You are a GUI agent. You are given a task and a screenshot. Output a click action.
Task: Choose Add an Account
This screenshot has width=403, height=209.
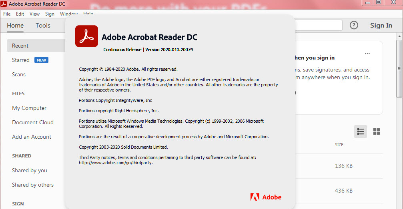click(x=32, y=137)
